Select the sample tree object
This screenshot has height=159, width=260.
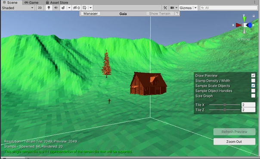[106, 64]
